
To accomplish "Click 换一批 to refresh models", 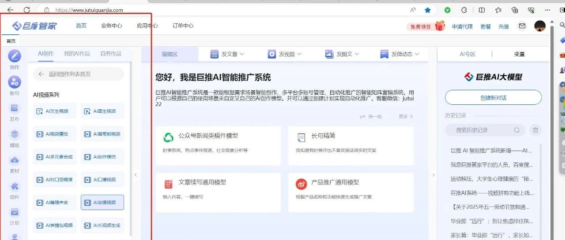I will click(371, 117).
